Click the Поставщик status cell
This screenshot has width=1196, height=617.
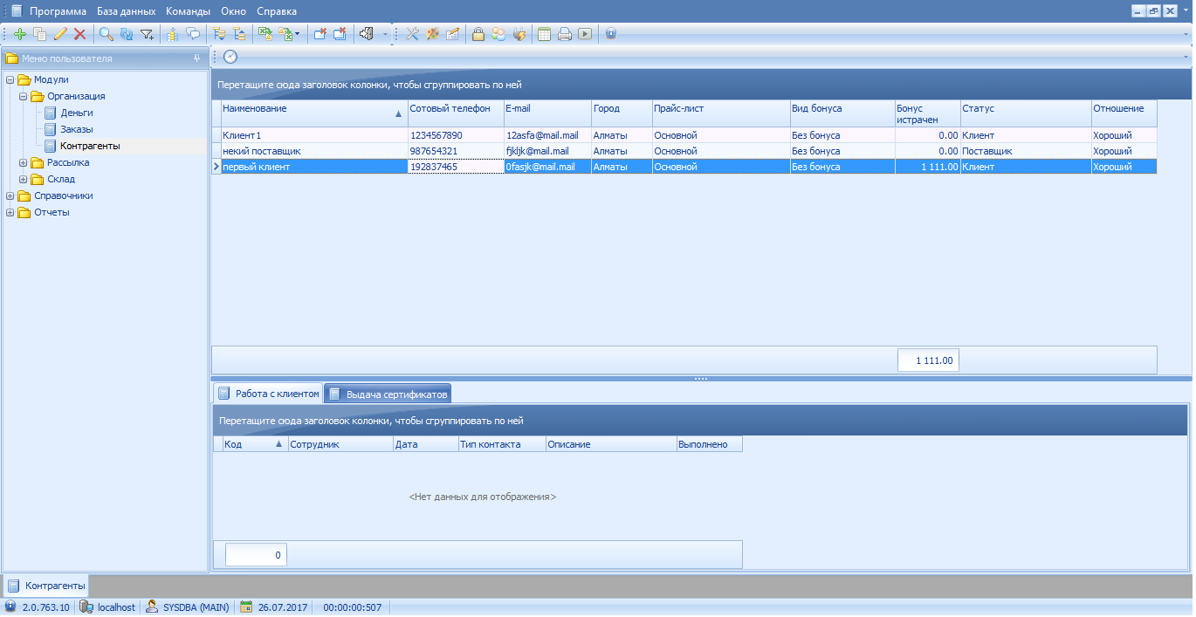(x=1026, y=151)
